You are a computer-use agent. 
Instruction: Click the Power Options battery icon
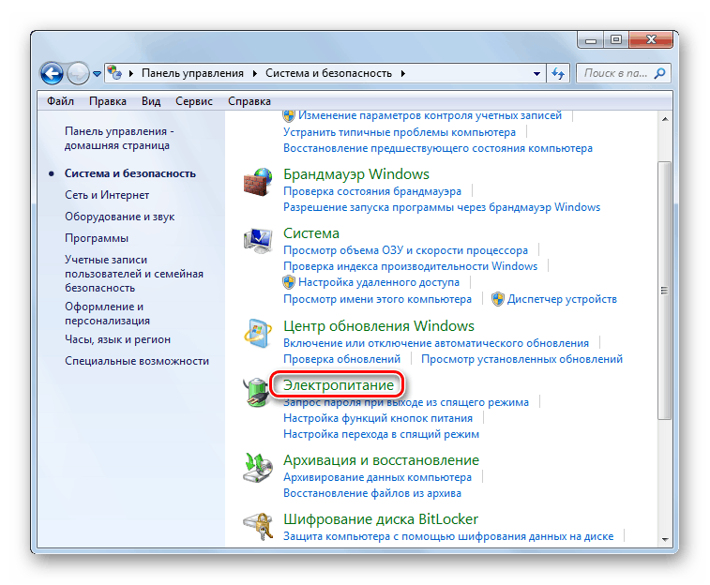pyautogui.click(x=257, y=392)
